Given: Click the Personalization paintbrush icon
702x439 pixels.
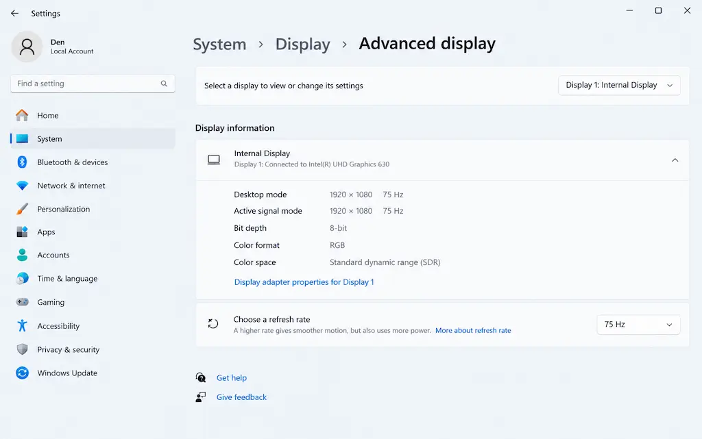Looking at the screenshot, I should click(22, 209).
